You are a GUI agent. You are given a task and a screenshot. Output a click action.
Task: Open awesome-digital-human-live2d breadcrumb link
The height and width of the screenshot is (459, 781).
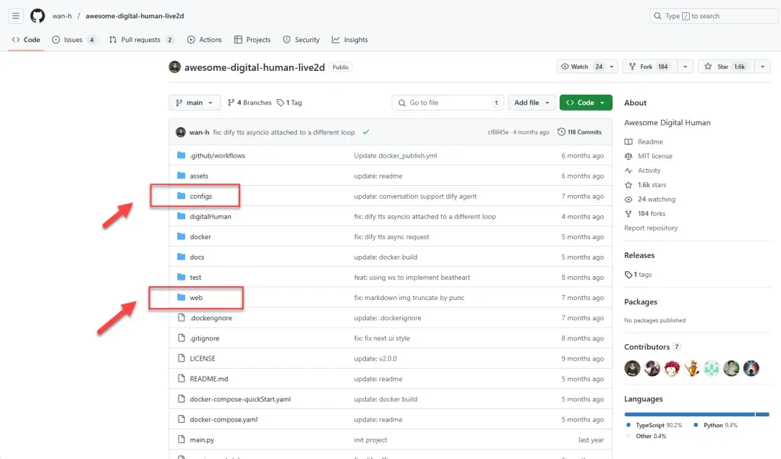[x=135, y=16]
